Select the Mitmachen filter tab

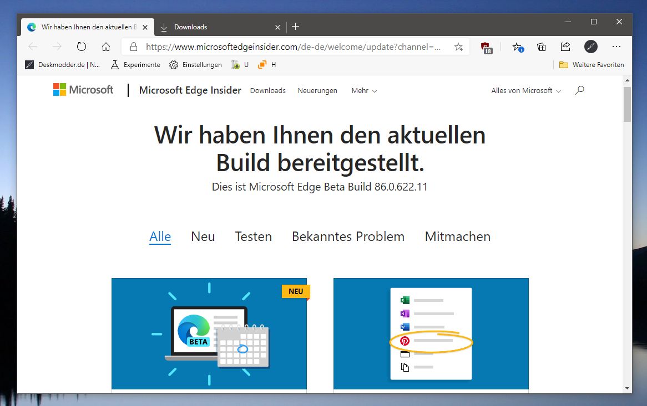pyautogui.click(x=458, y=237)
